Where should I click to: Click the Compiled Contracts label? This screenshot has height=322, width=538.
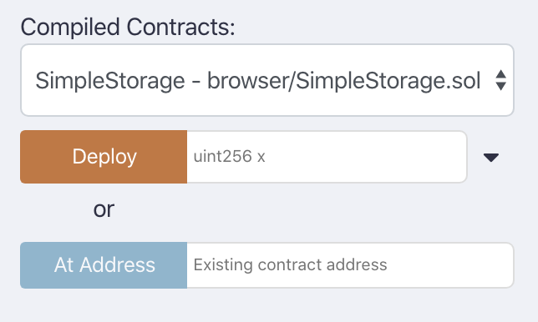[128, 27]
